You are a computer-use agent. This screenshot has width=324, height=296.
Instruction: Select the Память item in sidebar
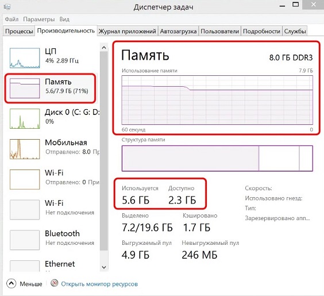tap(50, 88)
